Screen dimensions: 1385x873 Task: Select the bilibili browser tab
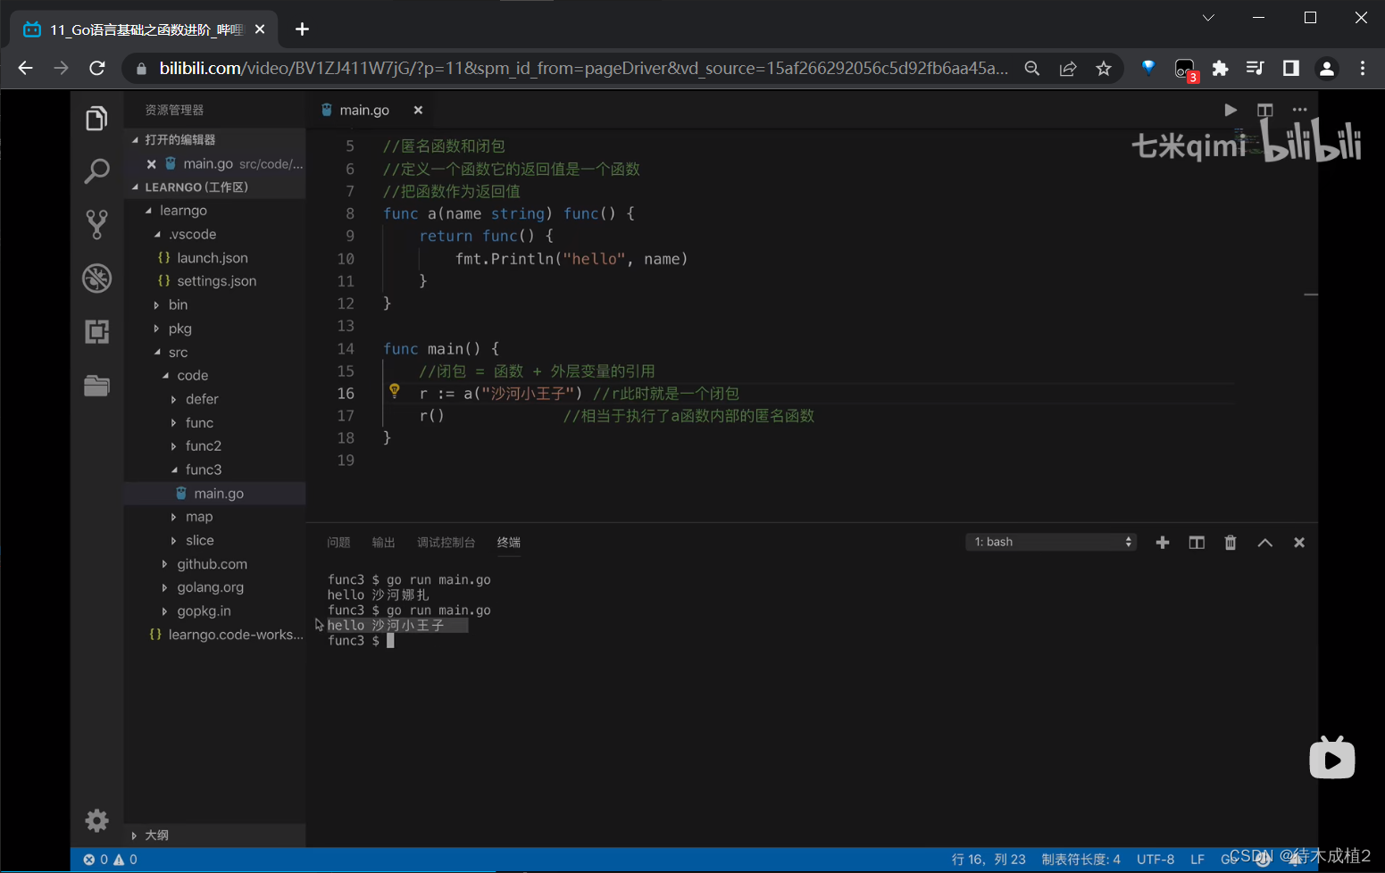tap(144, 29)
